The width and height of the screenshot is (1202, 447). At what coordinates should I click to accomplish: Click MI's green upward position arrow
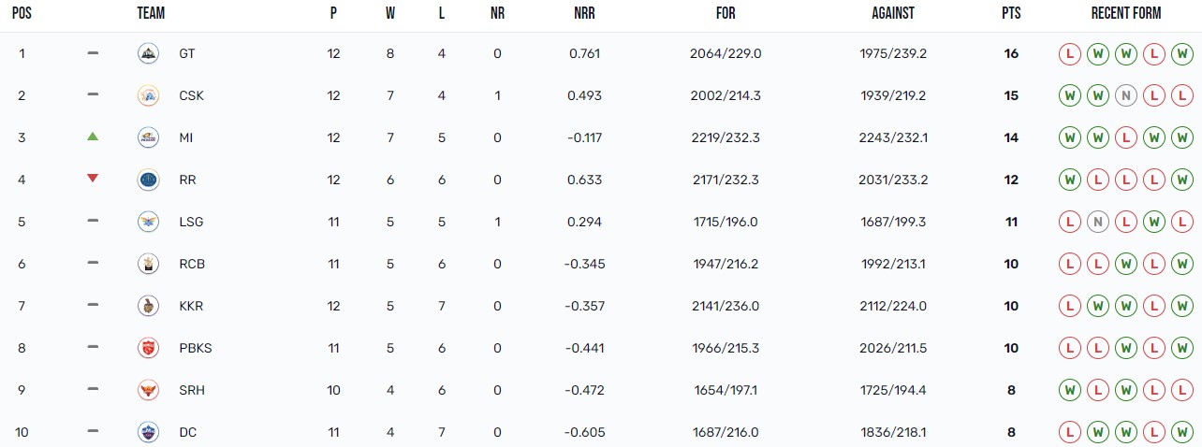pyautogui.click(x=93, y=137)
